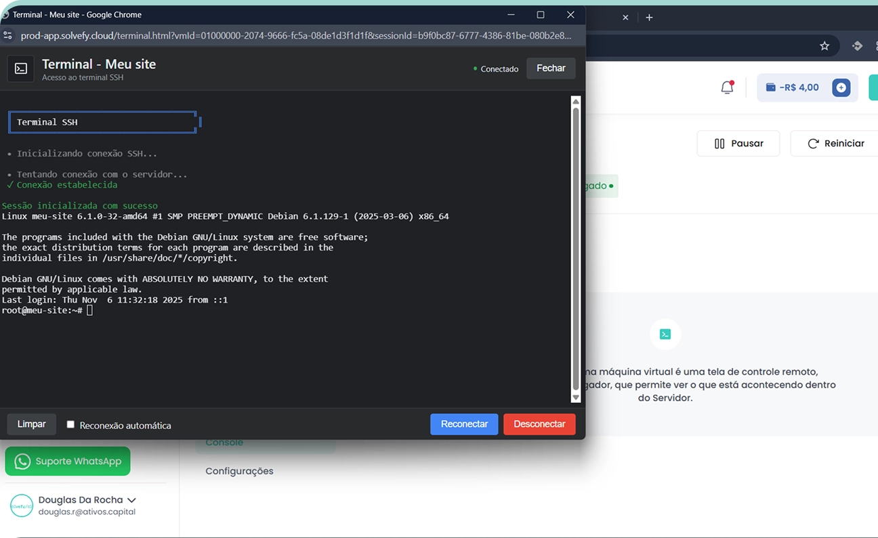Clear the terminal with Limpar
Screen dimensions: 878x538
31,424
